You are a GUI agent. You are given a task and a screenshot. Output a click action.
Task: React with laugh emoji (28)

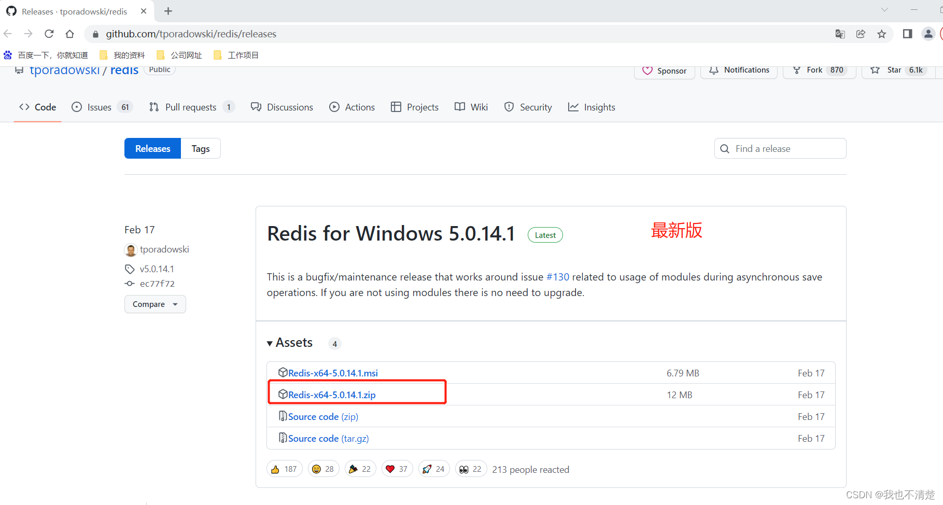pos(323,469)
